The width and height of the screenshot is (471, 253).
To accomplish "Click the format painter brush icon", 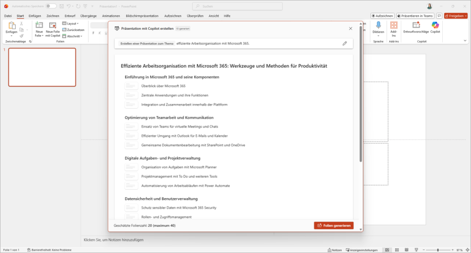I will (x=21, y=36).
